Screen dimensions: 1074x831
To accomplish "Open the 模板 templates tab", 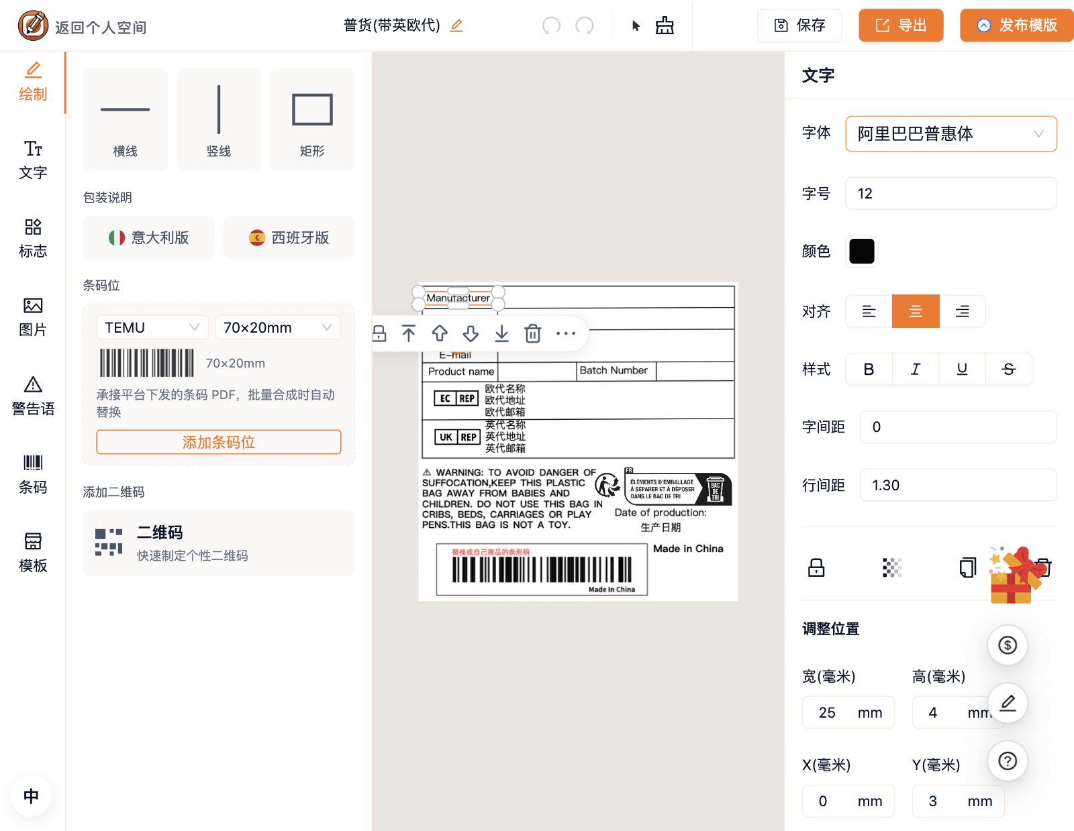I will (x=33, y=553).
